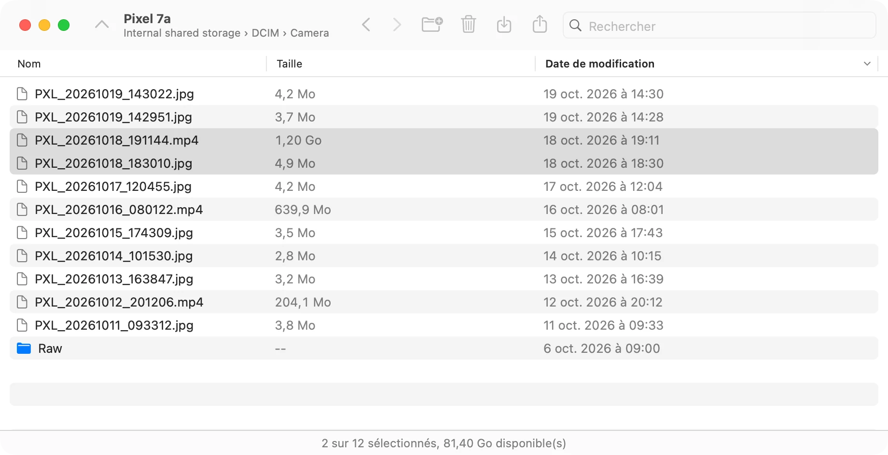Click the file icon of PXL_20261011_093312.jpg
This screenshot has height=455, width=888.
22,325
